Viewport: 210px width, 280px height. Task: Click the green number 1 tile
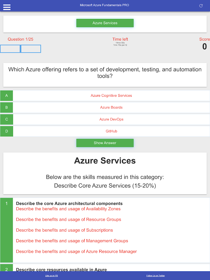coord(7,230)
